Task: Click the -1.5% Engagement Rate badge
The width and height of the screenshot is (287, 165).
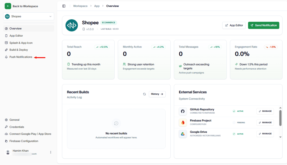Action: tap(271, 47)
